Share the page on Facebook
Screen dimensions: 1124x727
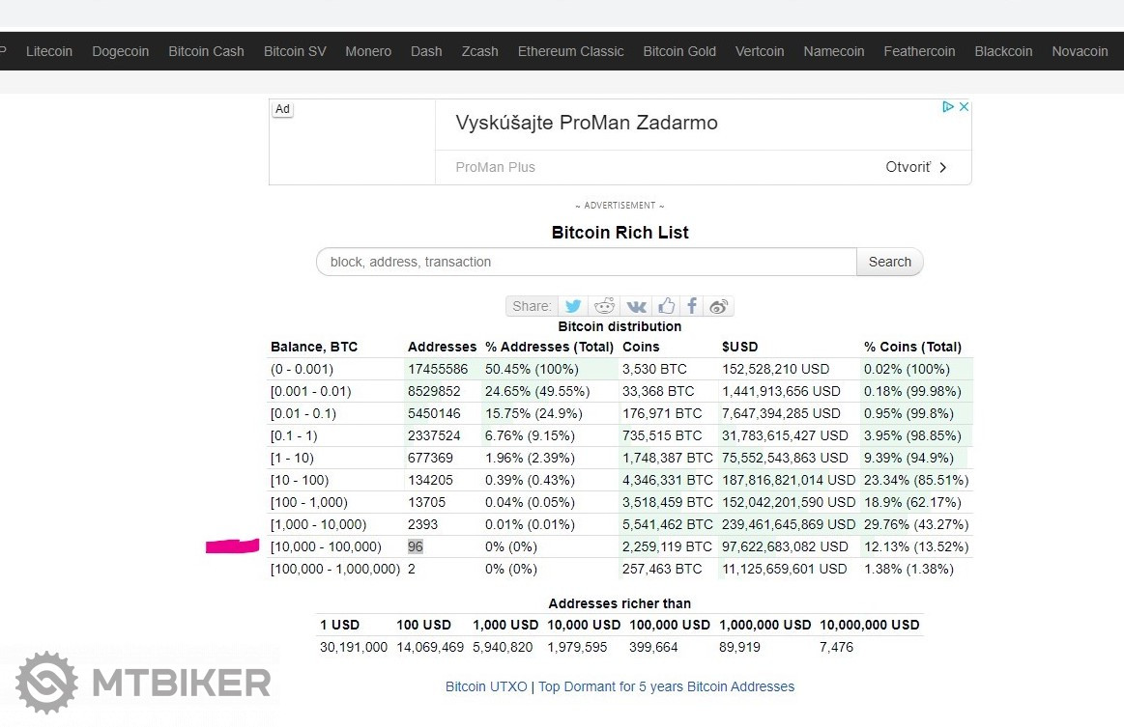[x=692, y=306]
